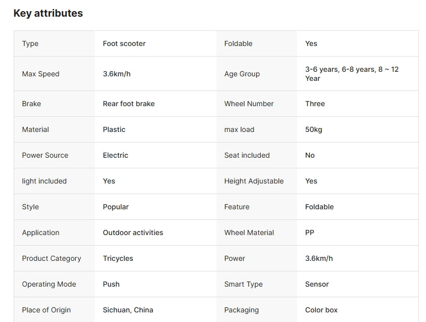This screenshot has height=322, width=426.
Task: Select the Foot scooter type value
Action: pos(124,43)
